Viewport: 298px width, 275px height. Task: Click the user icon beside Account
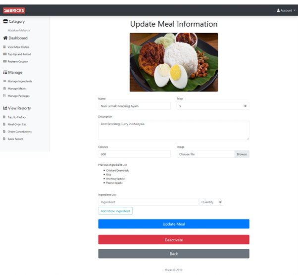click(x=278, y=10)
